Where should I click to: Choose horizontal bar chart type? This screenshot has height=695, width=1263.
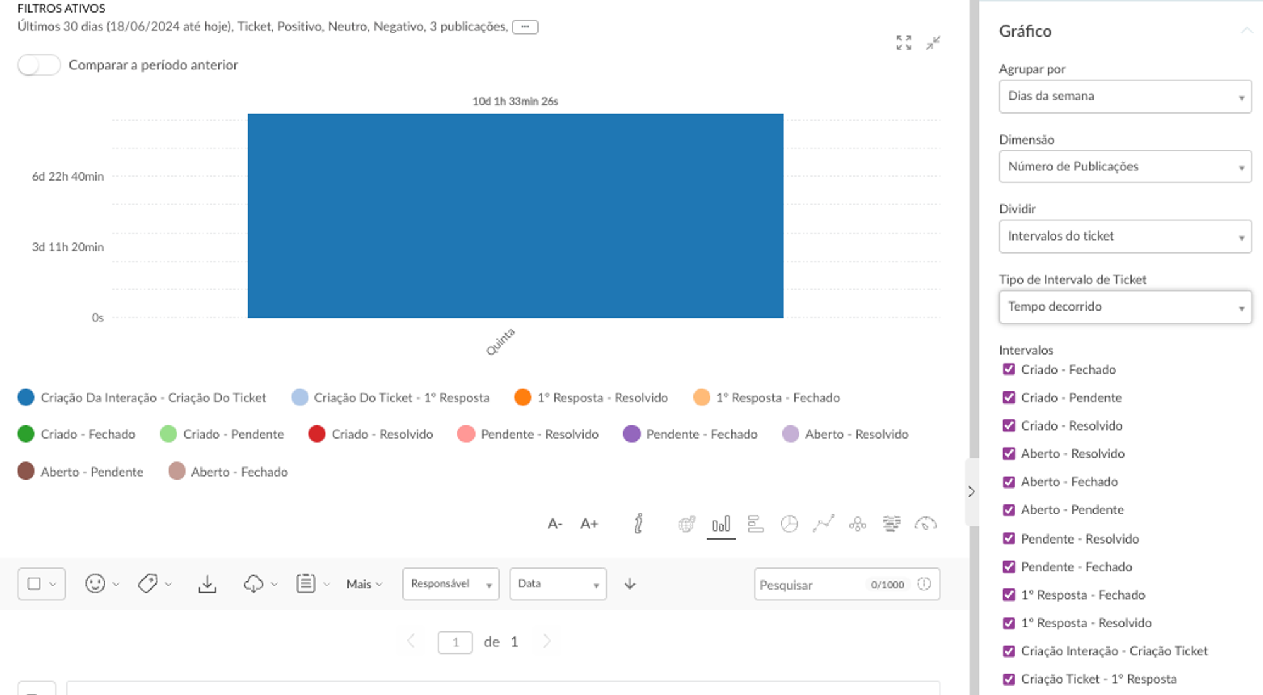755,524
